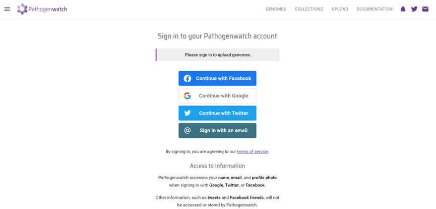Click the 'Please sign in to upload genomes' notice

(217, 55)
